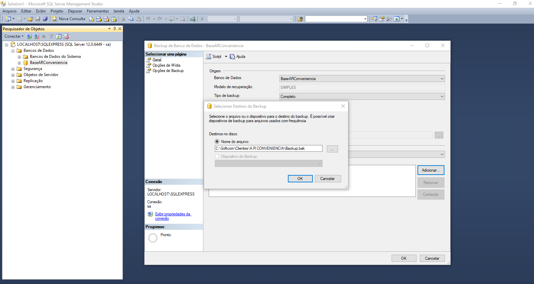Click the Adicionar... button
Image resolution: width=534 pixels, height=284 pixels.
click(x=431, y=170)
